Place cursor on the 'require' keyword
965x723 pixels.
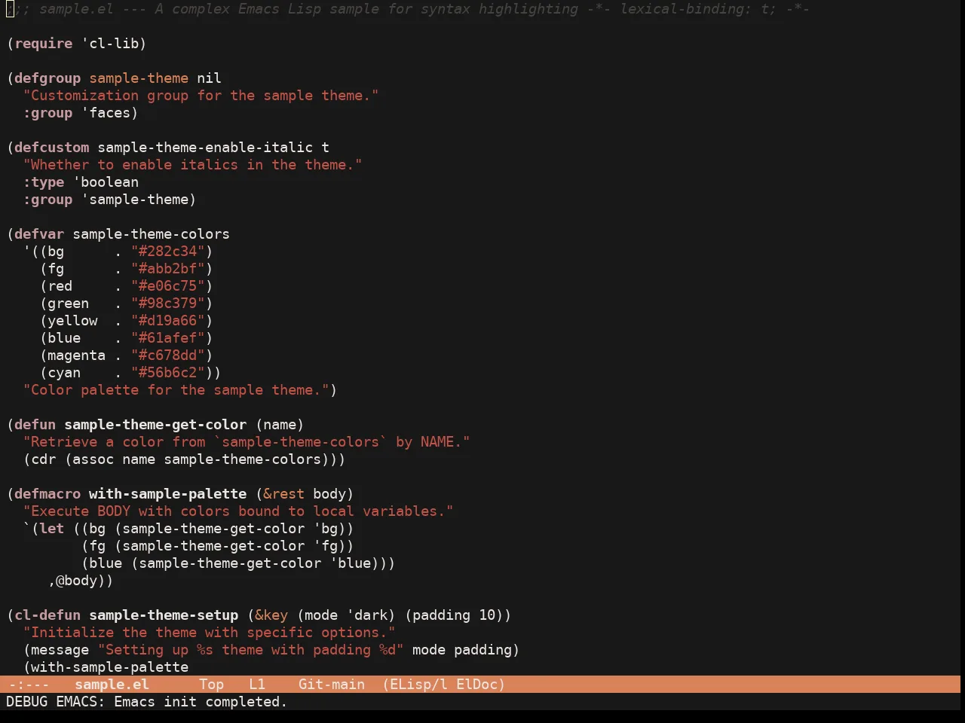[x=44, y=44]
